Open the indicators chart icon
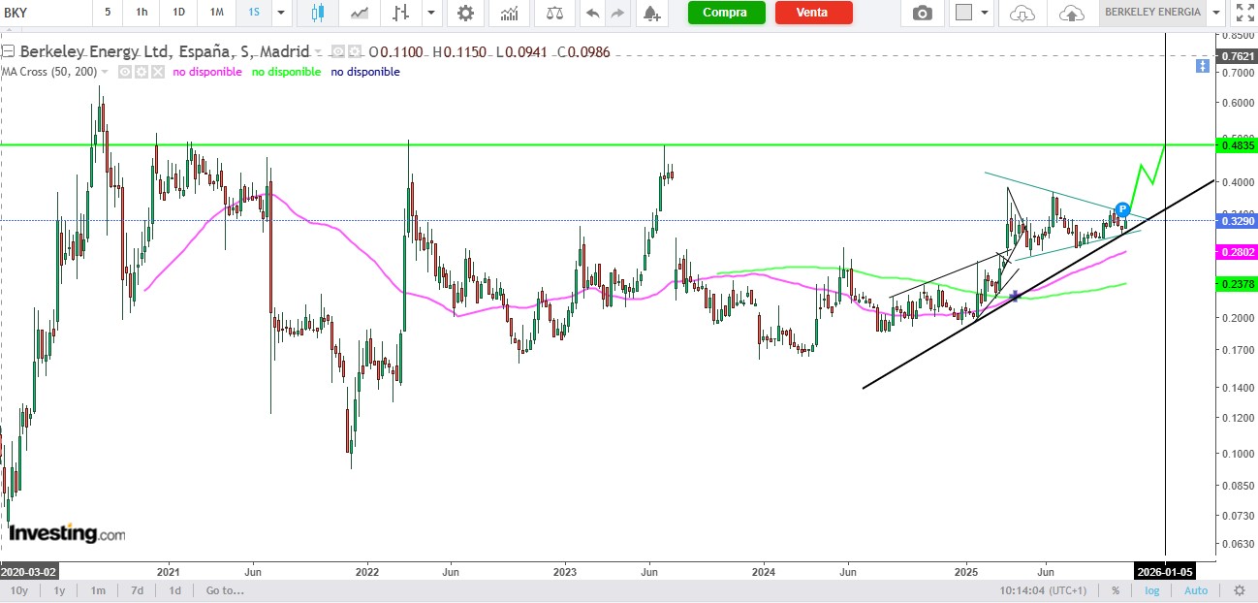Viewport: 1258px width, 603px height. (509, 13)
